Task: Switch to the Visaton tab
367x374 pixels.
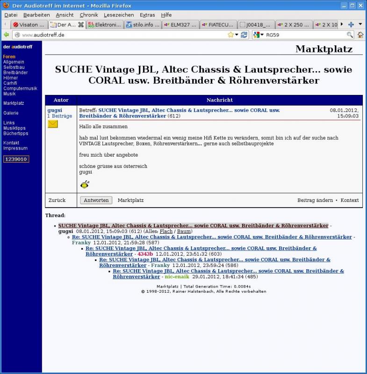Action: [29, 25]
